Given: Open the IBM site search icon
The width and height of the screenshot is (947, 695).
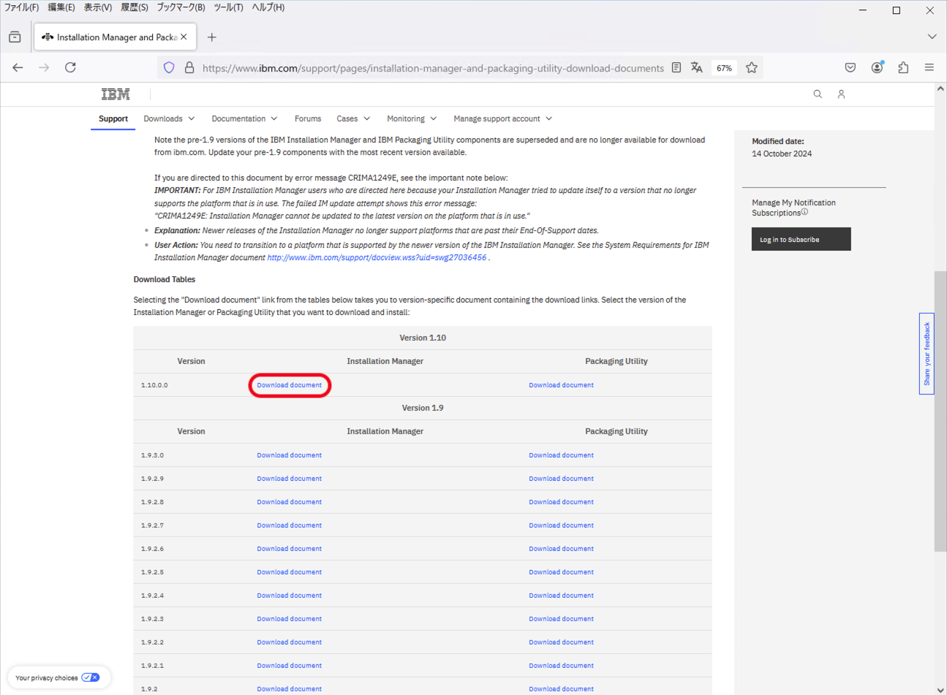Looking at the screenshot, I should pyautogui.click(x=818, y=94).
